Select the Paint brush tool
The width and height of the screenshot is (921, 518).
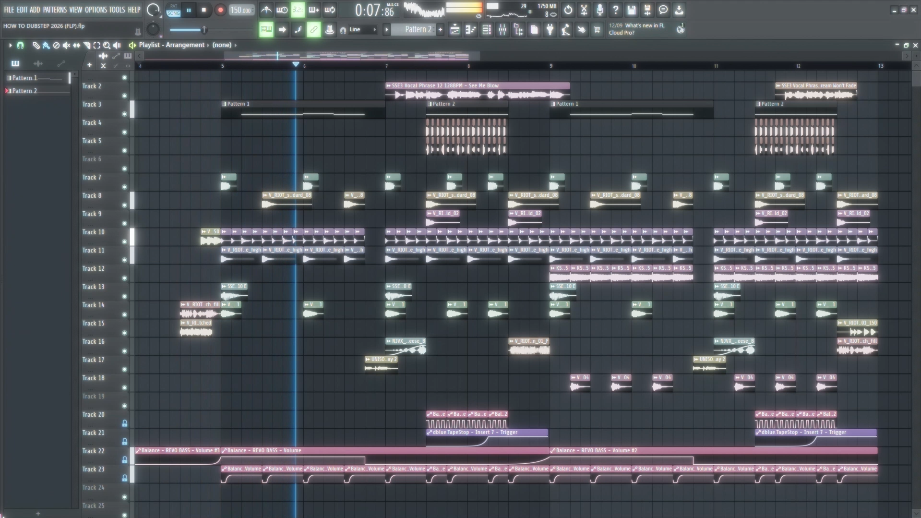point(46,45)
